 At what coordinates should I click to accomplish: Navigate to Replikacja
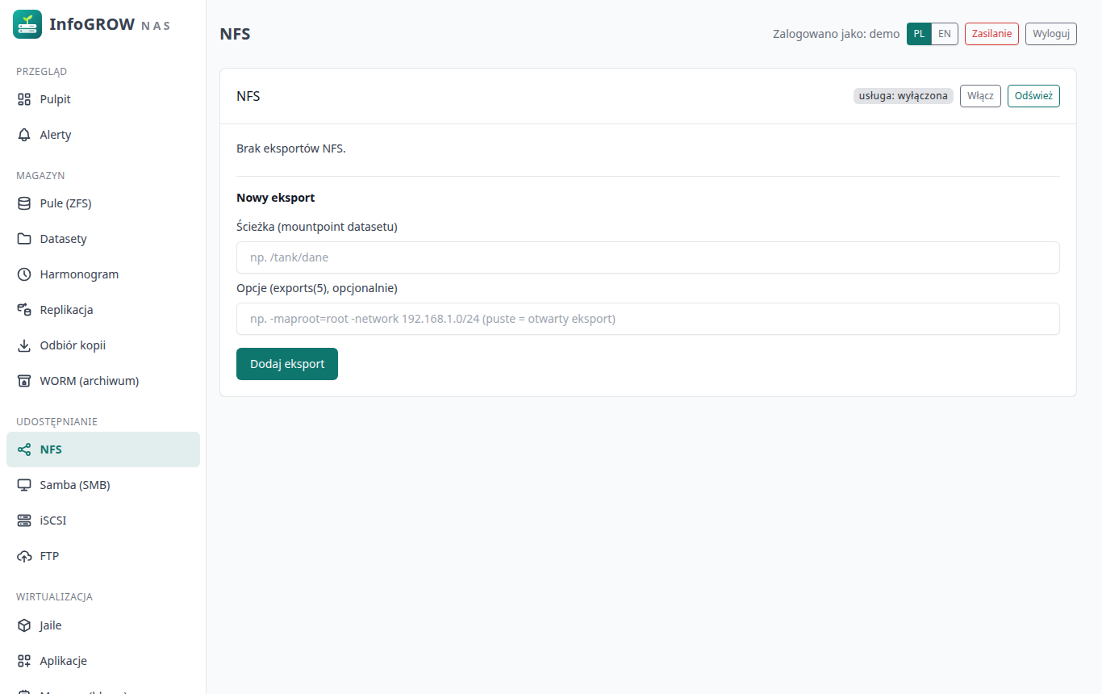tap(103, 310)
